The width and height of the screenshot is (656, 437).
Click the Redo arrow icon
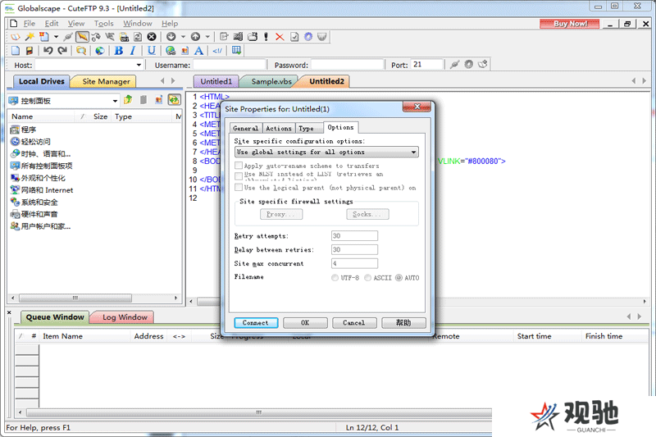click(62, 51)
